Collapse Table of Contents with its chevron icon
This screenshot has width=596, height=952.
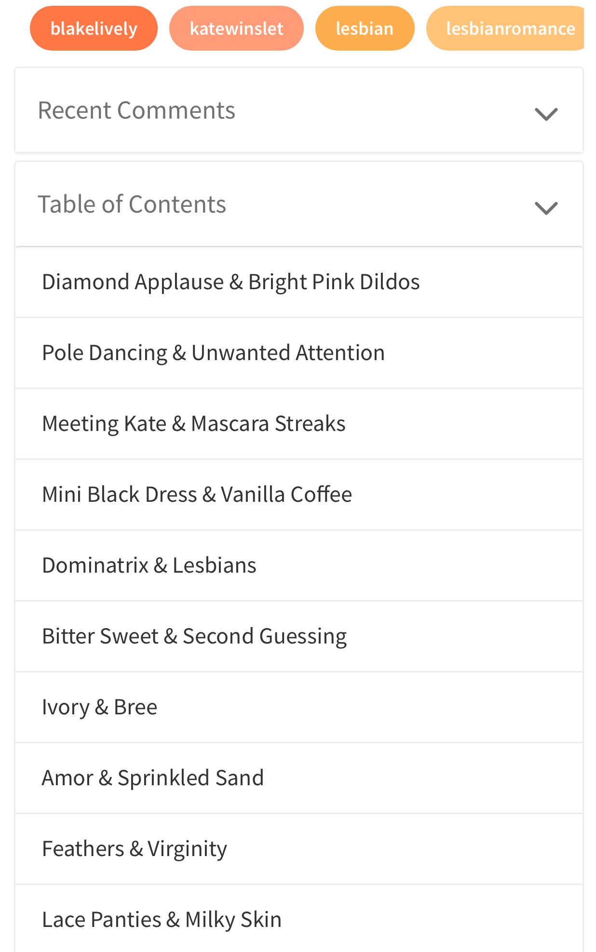pos(546,208)
